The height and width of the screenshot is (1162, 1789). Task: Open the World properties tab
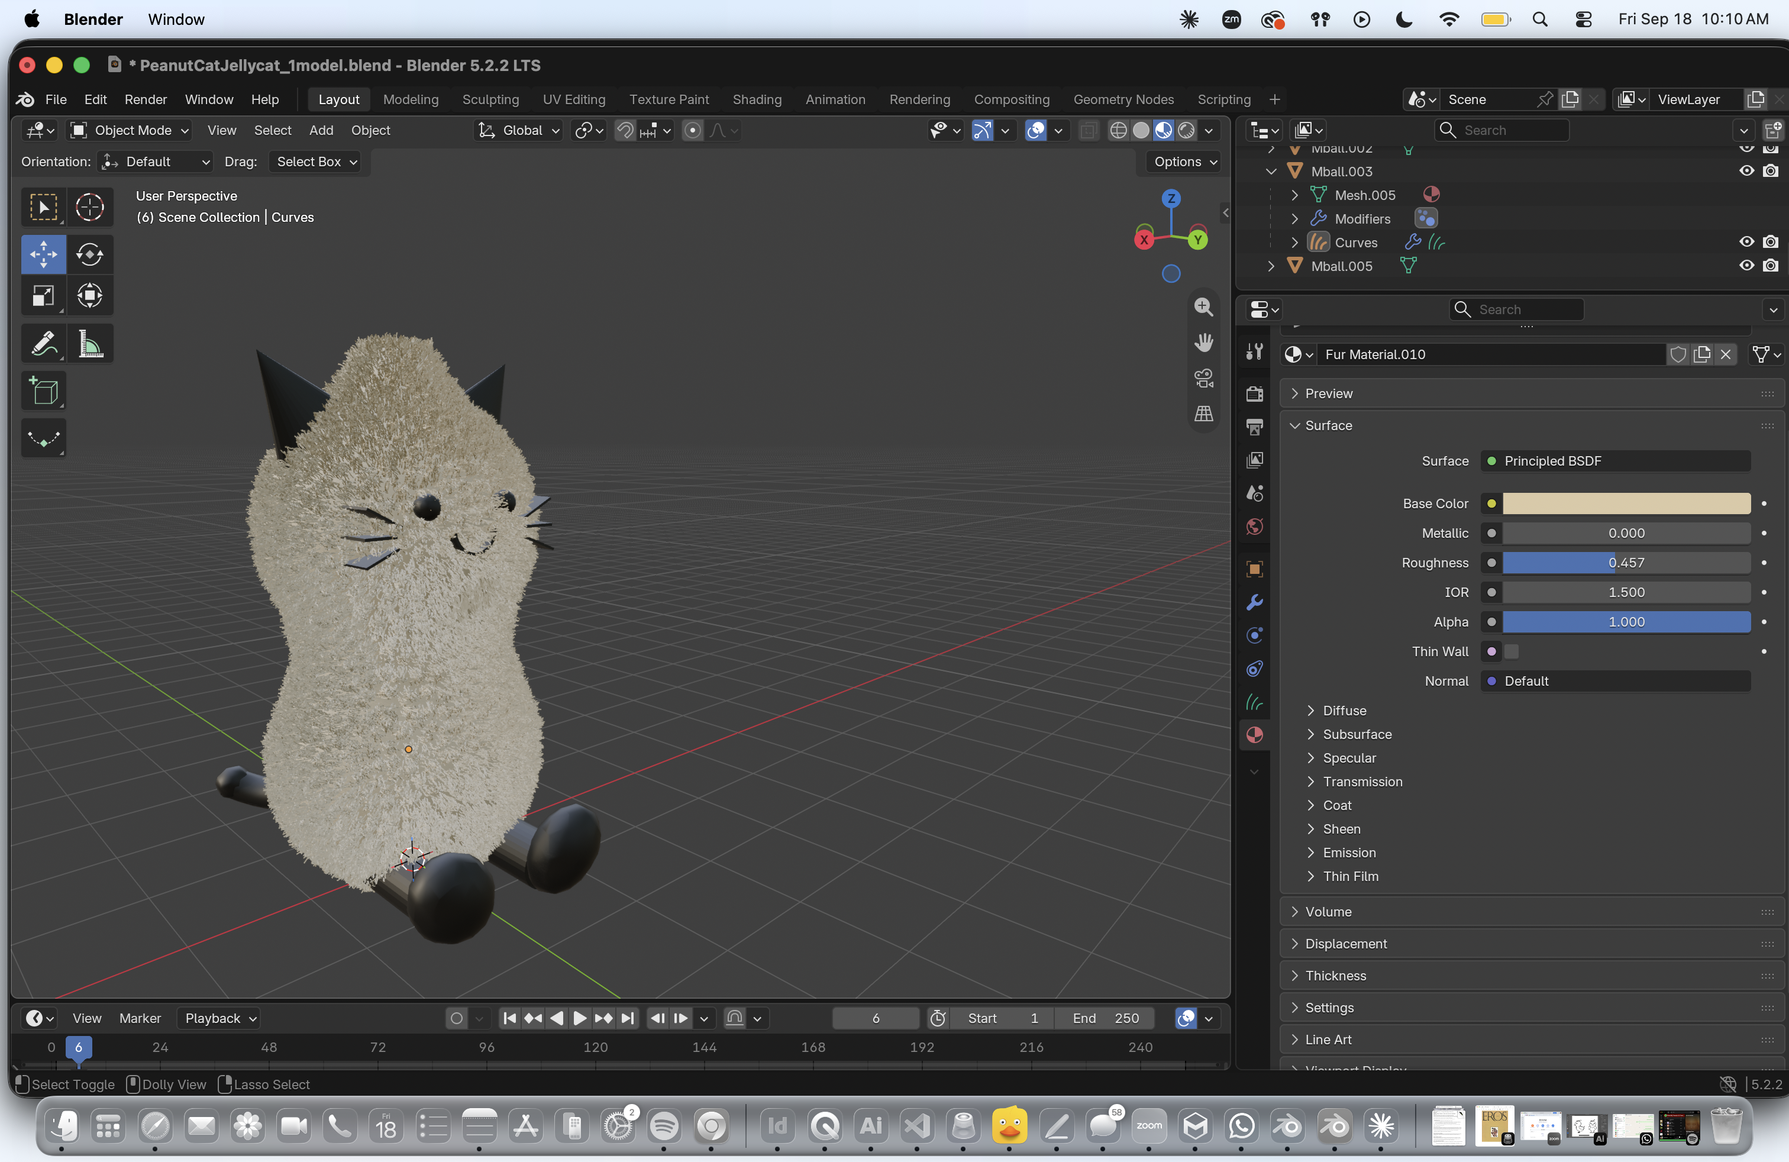(1254, 526)
